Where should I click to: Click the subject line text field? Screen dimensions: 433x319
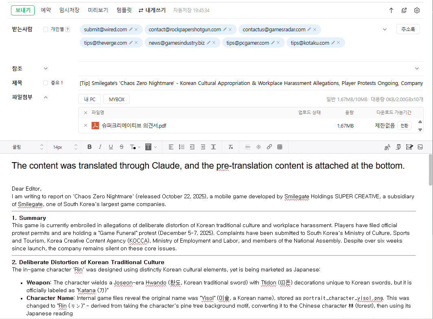[x=251, y=83]
